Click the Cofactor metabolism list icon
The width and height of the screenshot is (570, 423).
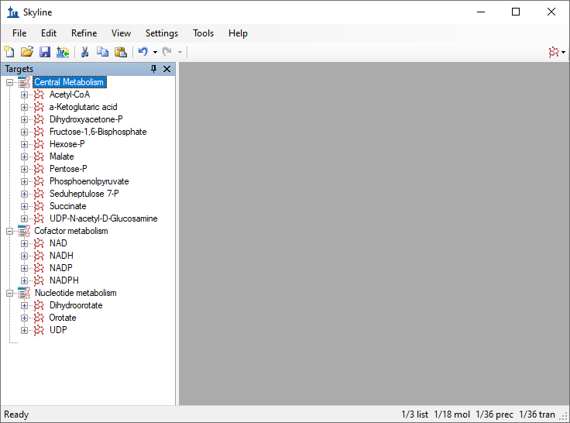24,231
